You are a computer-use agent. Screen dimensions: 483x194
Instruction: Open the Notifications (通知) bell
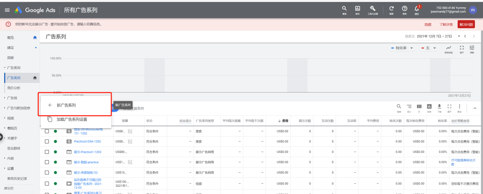point(417,10)
